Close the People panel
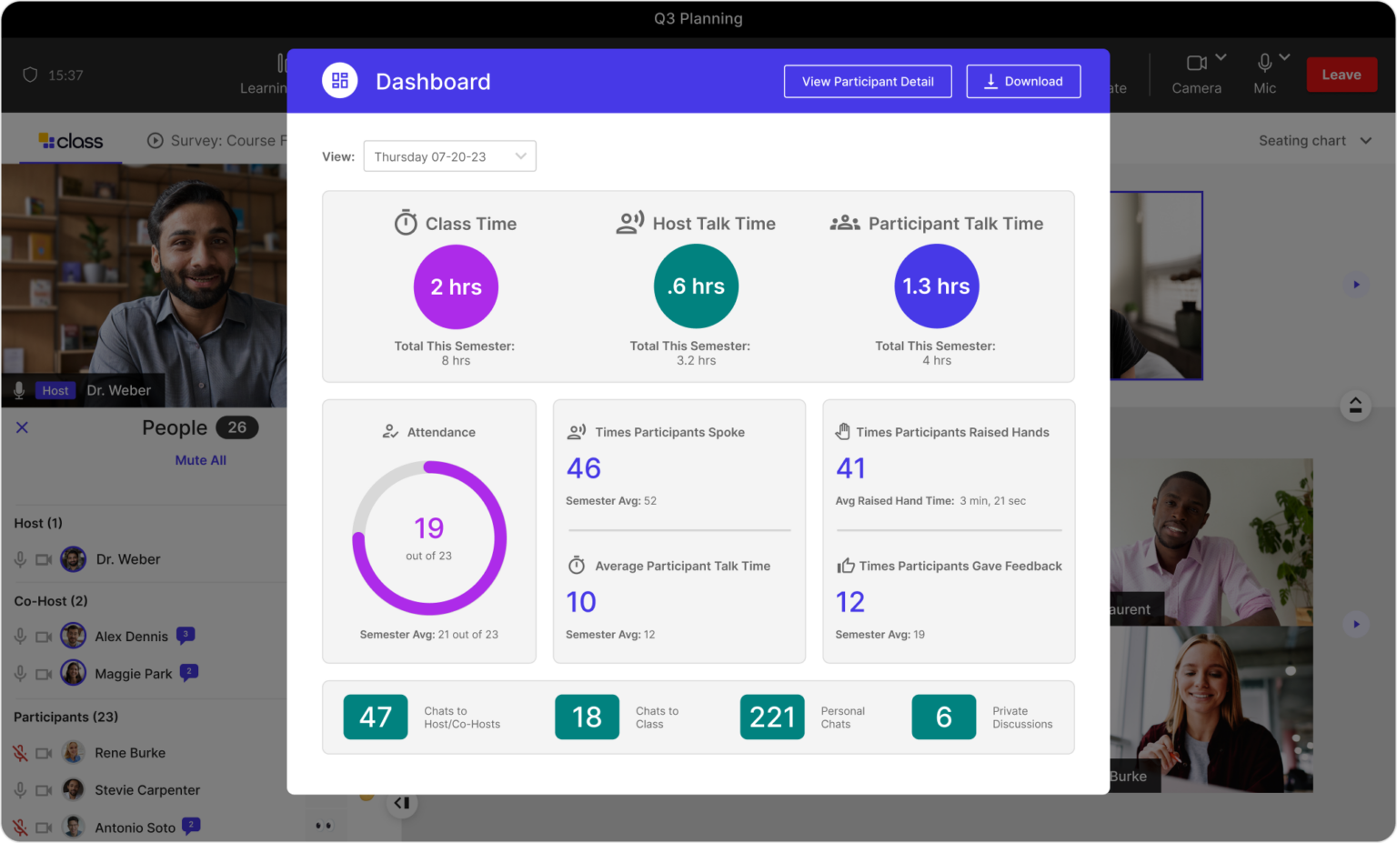1397x843 pixels. point(22,427)
